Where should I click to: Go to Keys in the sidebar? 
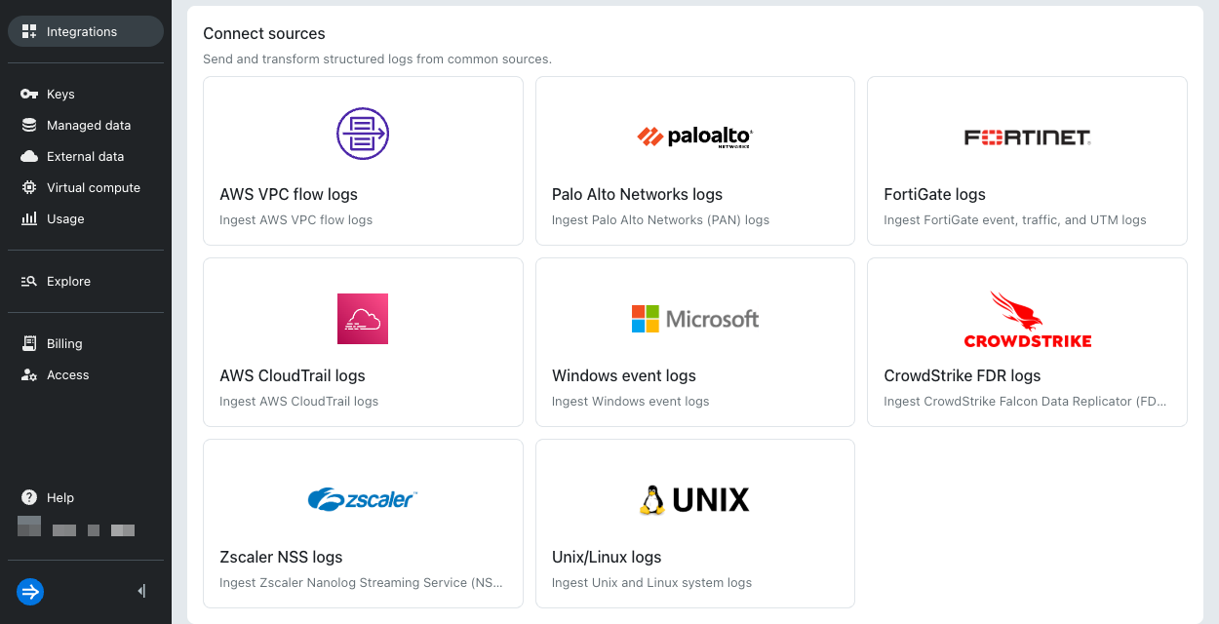tap(60, 94)
